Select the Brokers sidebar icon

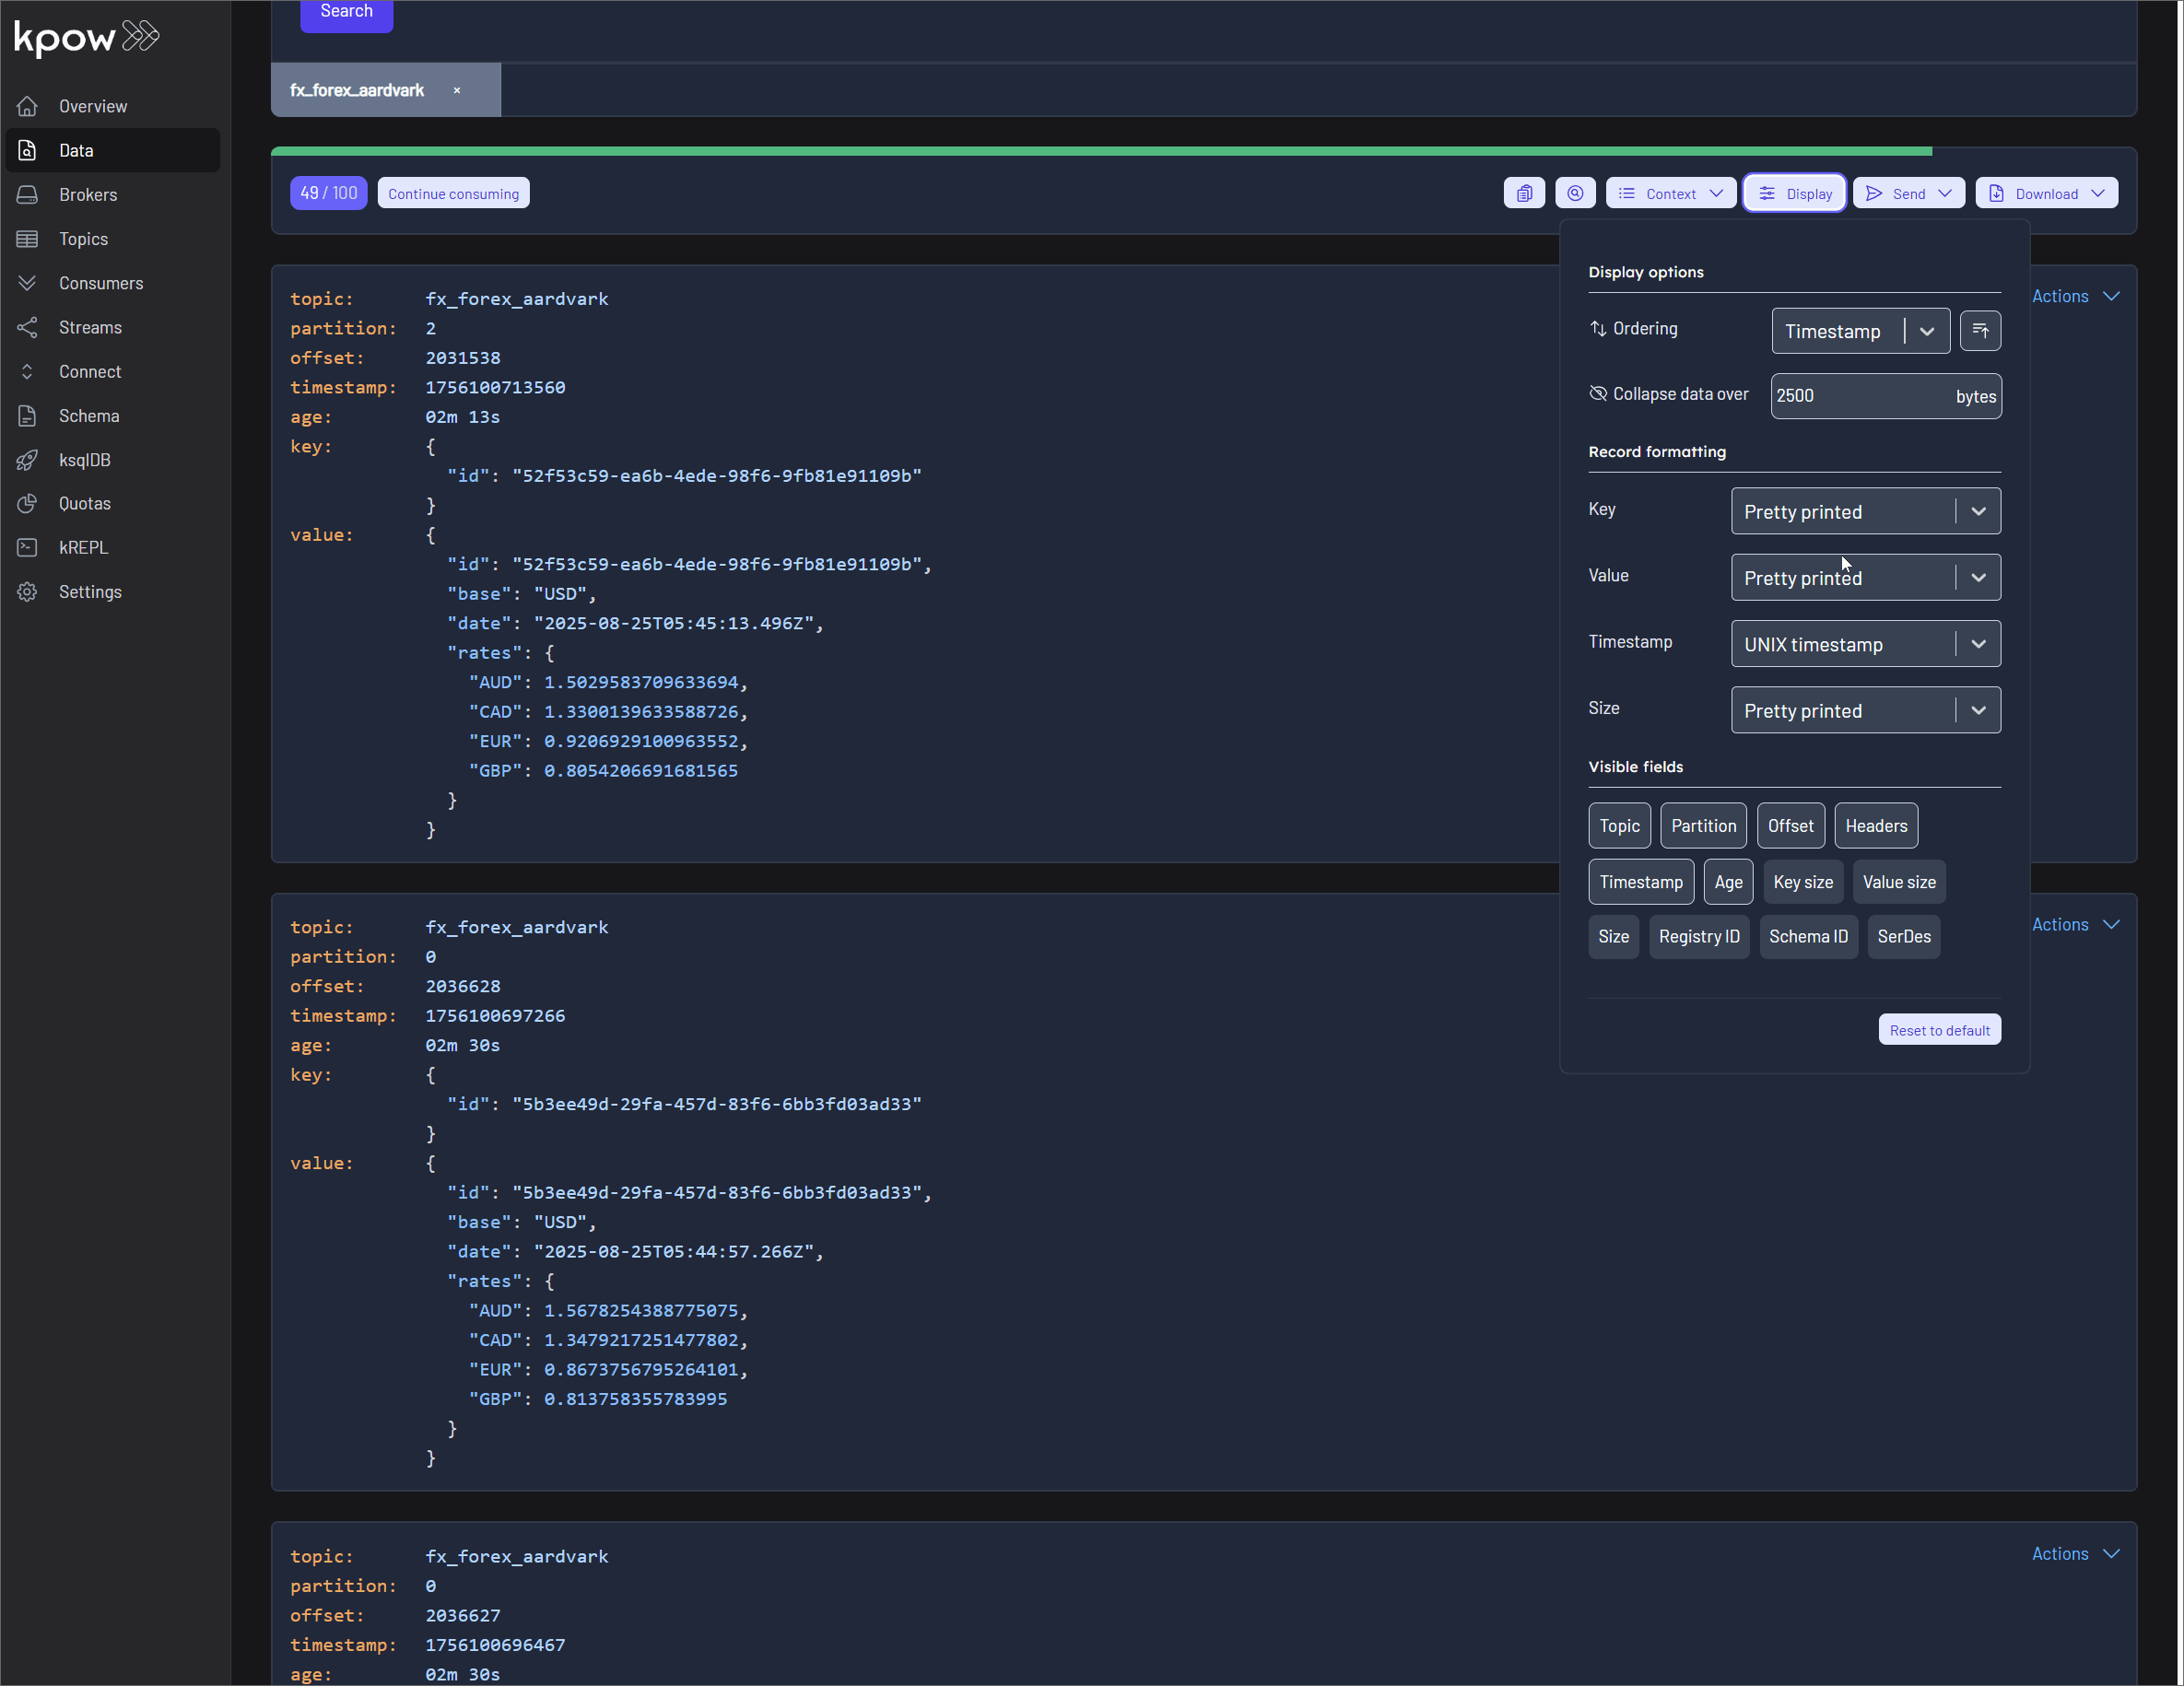pos(27,194)
